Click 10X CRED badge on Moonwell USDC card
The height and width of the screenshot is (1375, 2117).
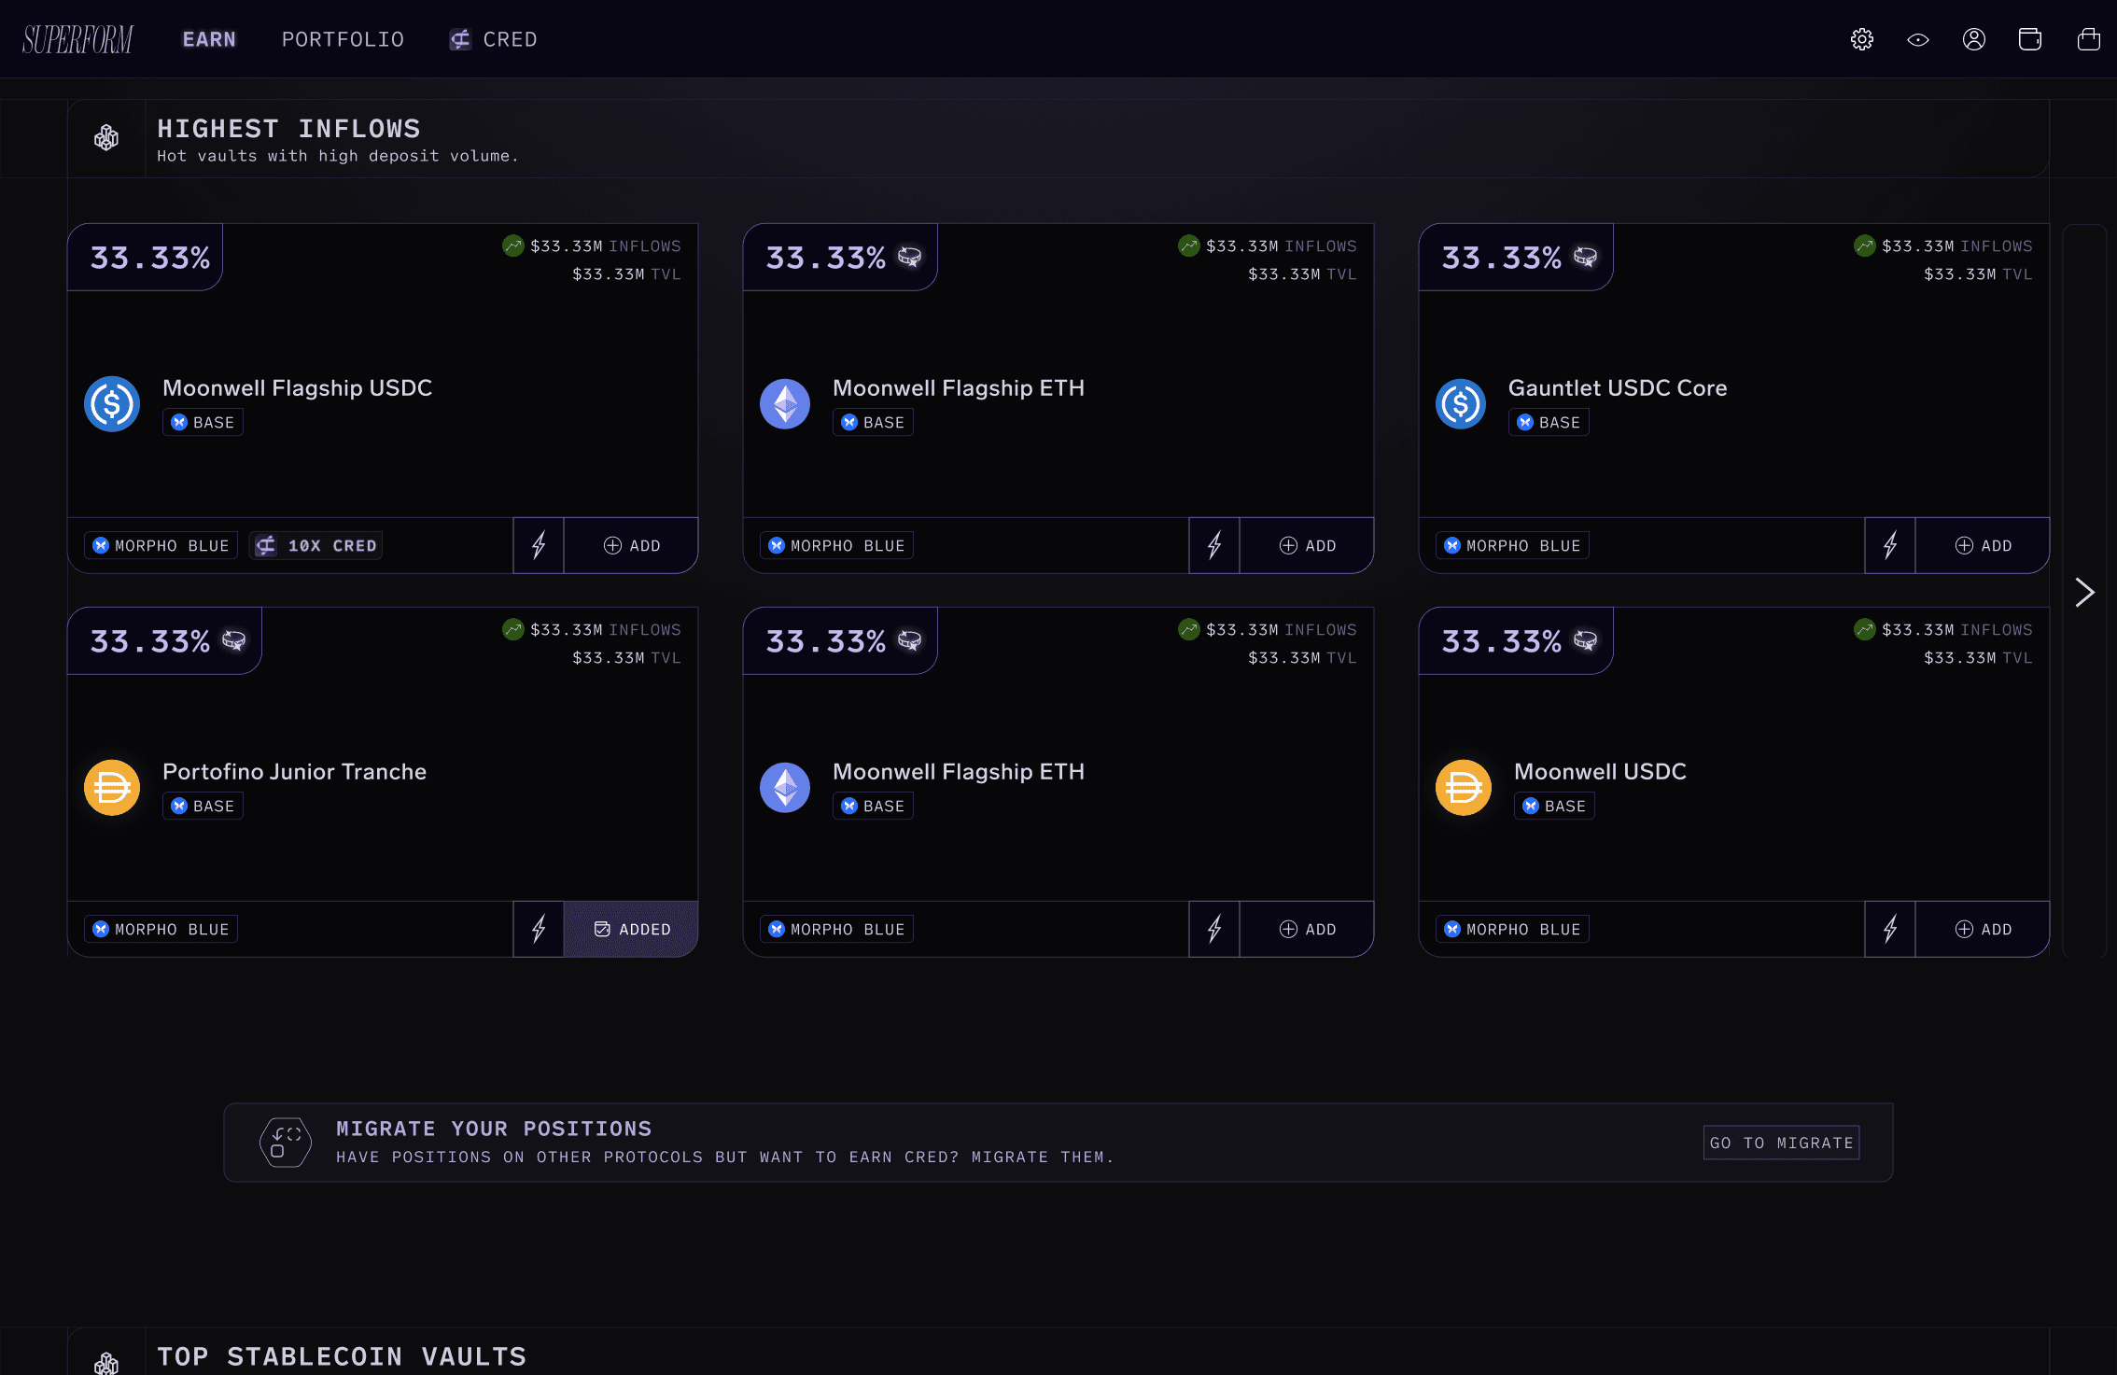[x=316, y=545]
